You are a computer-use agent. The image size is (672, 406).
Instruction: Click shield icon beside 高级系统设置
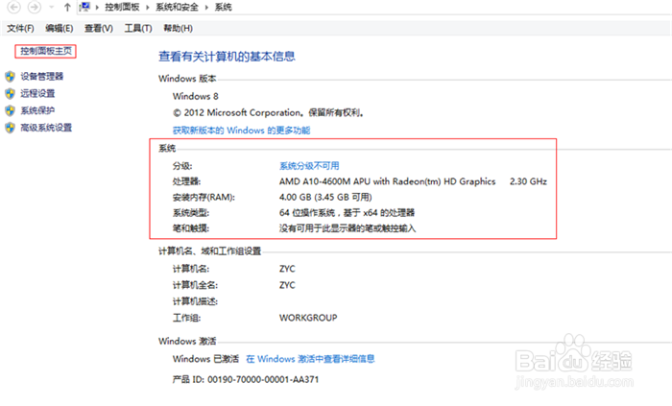[10, 128]
